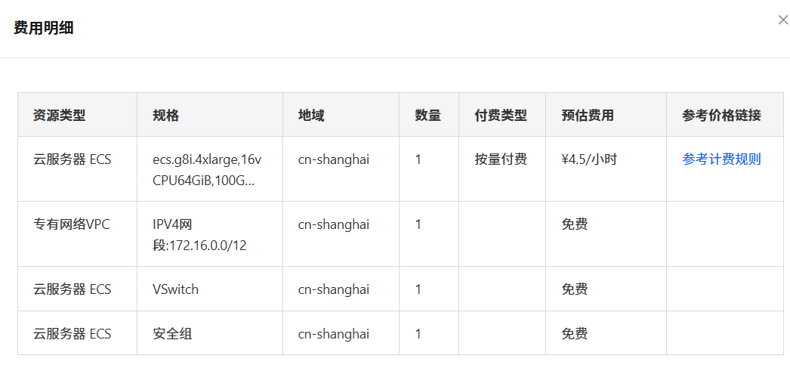Click the 预估费用 column header
Viewport: 790px width, 371px height.
point(588,116)
